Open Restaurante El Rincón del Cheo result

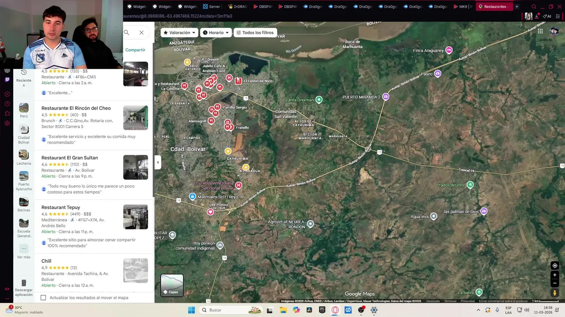[x=76, y=108]
